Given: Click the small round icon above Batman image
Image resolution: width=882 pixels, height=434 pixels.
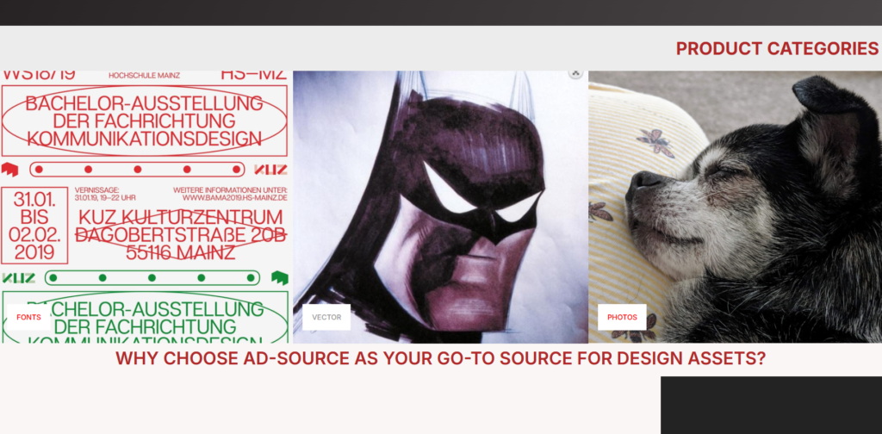Looking at the screenshot, I should click(575, 74).
